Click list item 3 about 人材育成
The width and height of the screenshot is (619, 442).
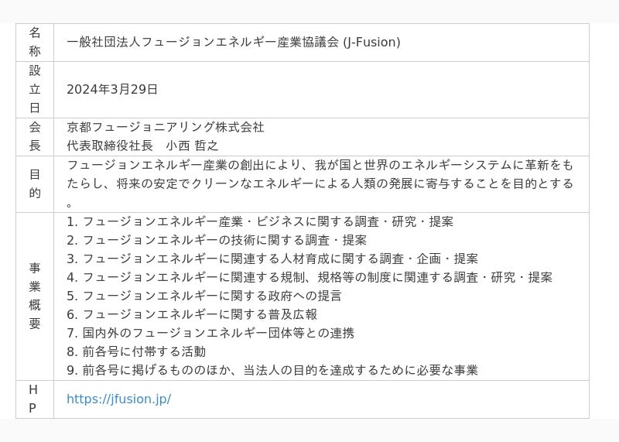(x=272, y=259)
